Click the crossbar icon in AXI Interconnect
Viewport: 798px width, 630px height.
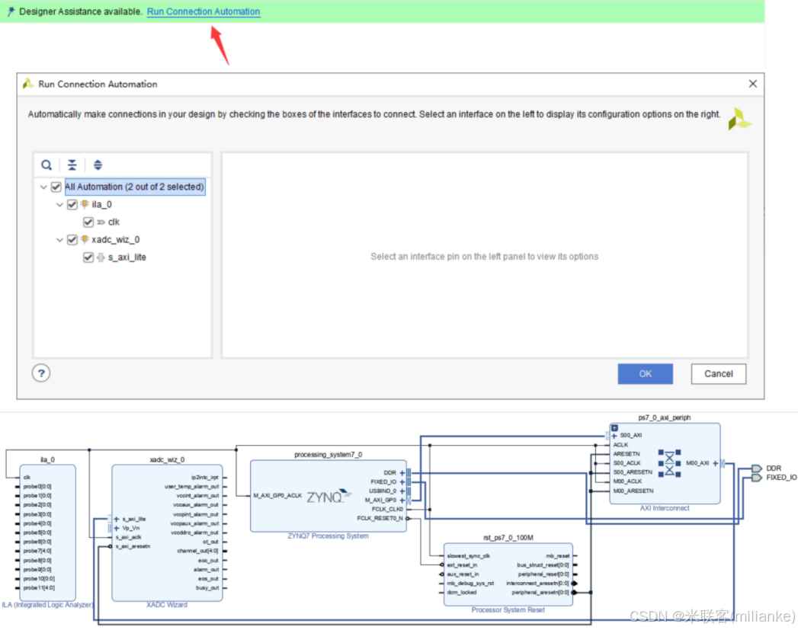coord(669,463)
